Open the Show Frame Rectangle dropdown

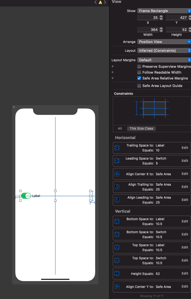[x=164, y=11]
